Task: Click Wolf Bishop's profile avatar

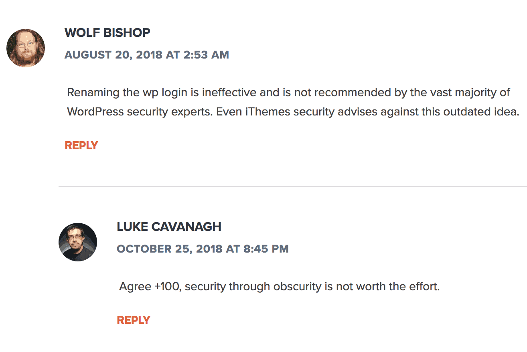Action: click(x=26, y=48)
